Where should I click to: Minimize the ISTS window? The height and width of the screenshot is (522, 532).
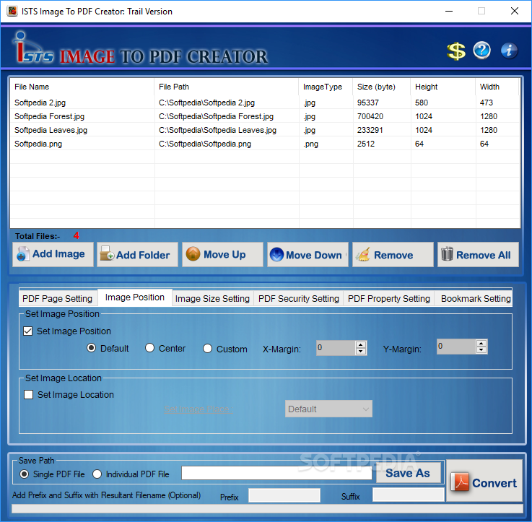click(x=449, y=11)
